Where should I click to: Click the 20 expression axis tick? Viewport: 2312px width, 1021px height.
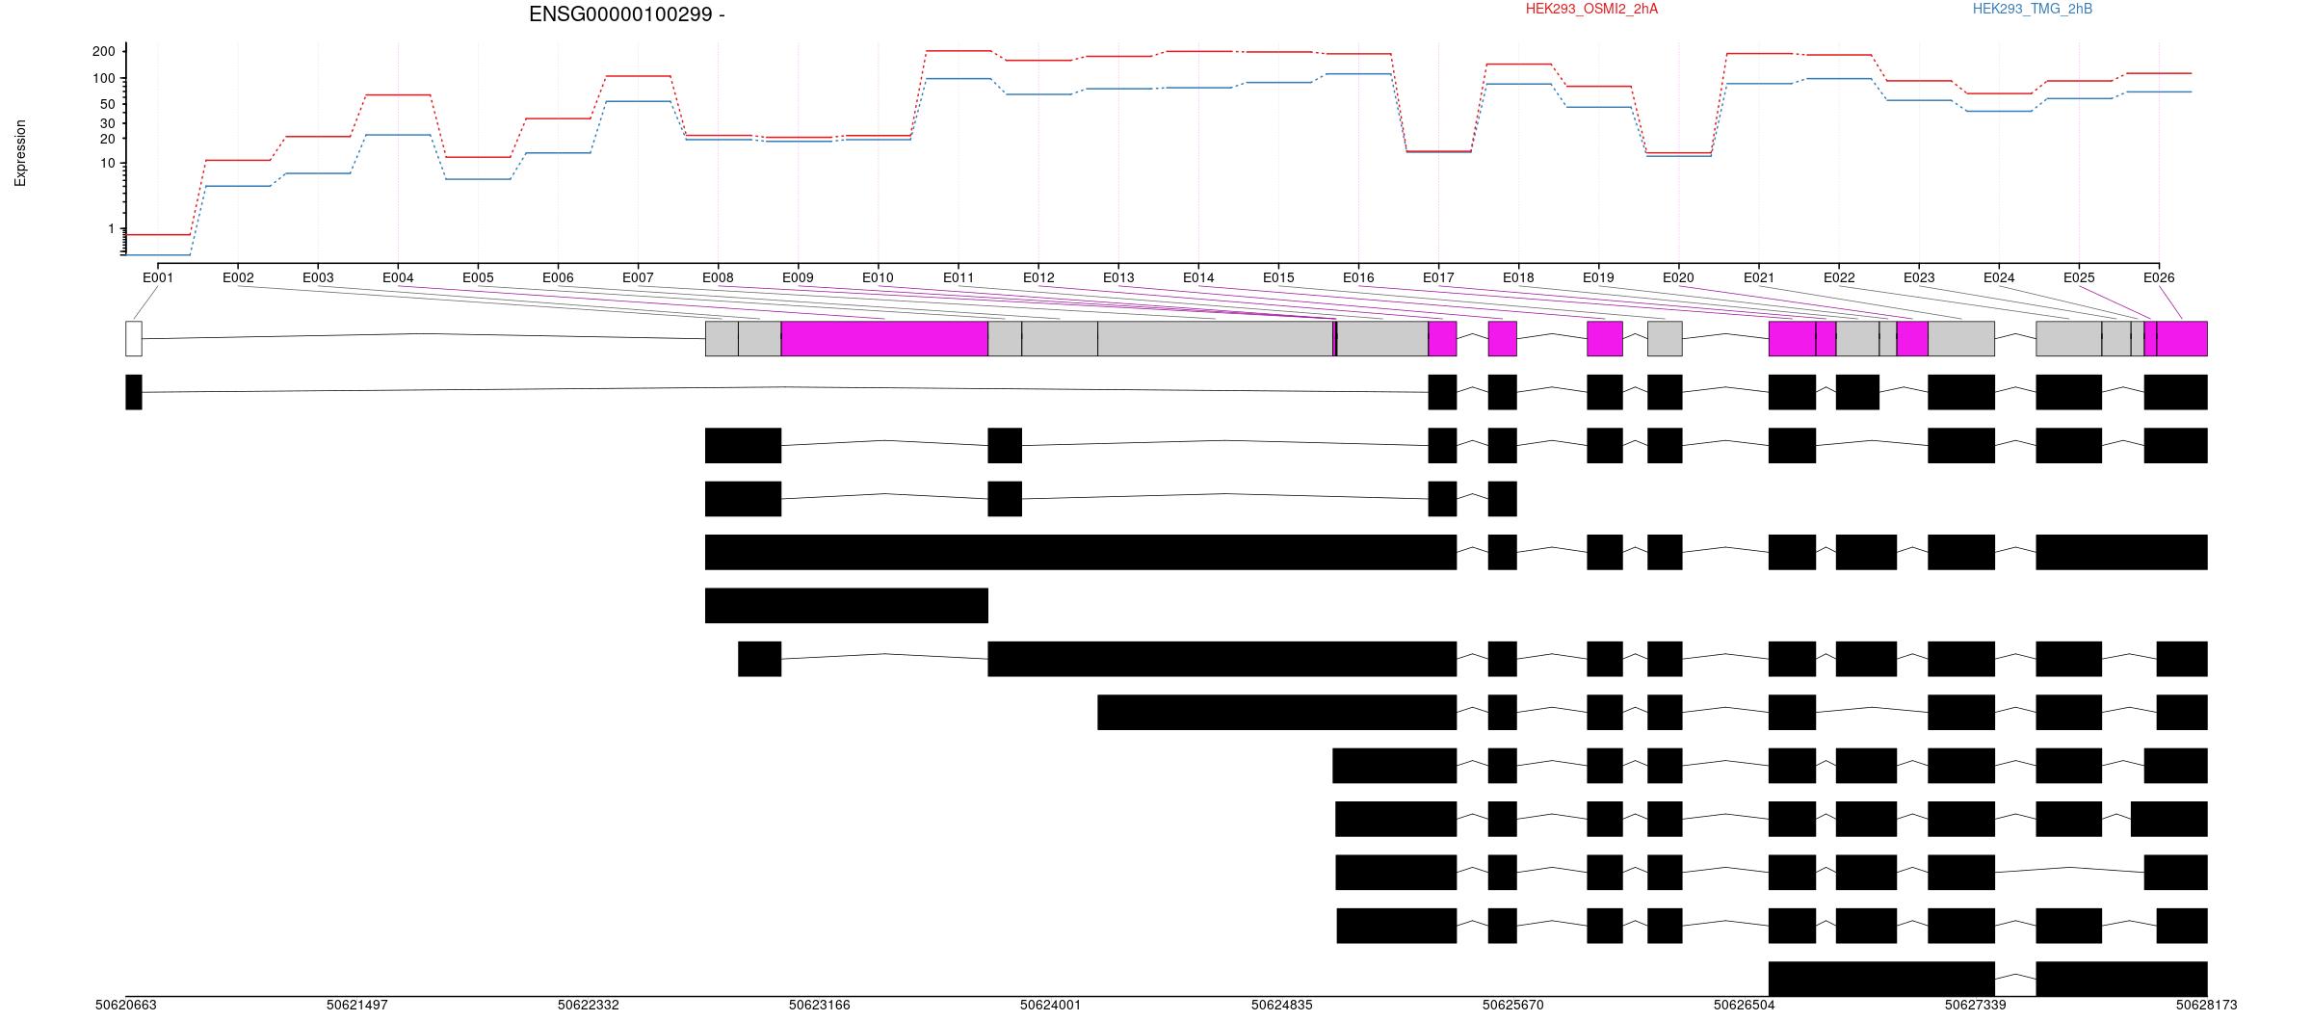[x=108, y=139]
